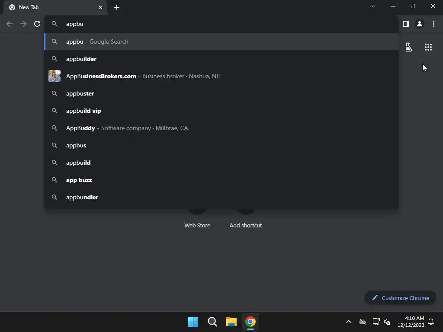Select the AppBuddy software company suggestion

(221, 128)
